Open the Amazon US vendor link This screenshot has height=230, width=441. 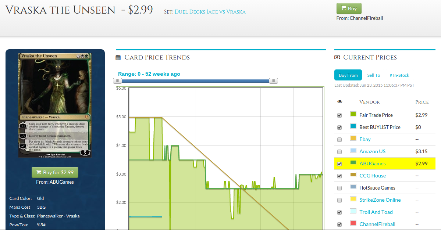click(x=372, y=151)
